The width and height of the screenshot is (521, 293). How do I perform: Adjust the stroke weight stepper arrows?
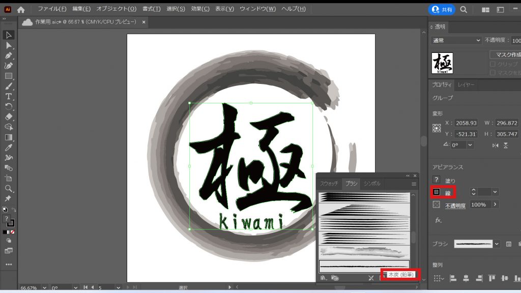coord(474,192)
